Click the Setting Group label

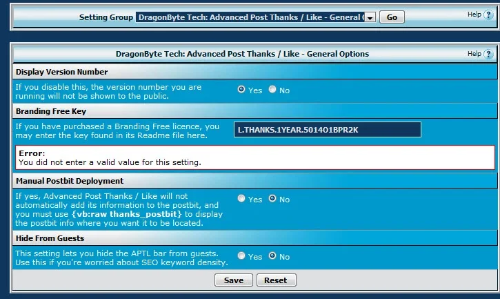click(106, 17)
